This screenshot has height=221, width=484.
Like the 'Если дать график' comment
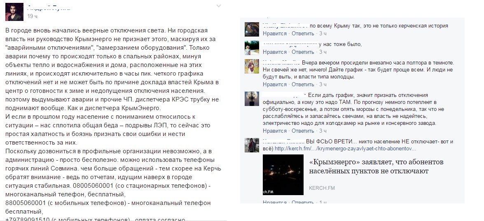click(x=275, y=131)
